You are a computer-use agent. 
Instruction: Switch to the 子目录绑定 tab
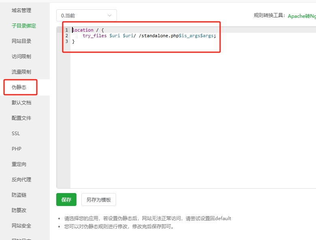(x=24, y=26)
